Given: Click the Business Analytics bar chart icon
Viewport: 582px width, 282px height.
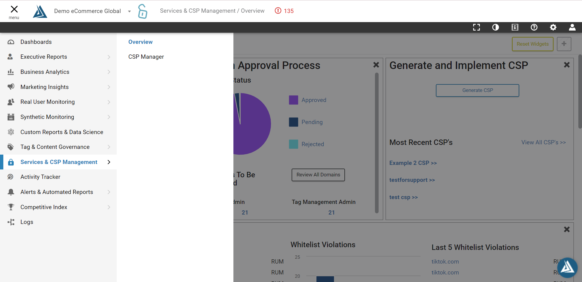Looking at the screenshot, I should coord(11,72).
